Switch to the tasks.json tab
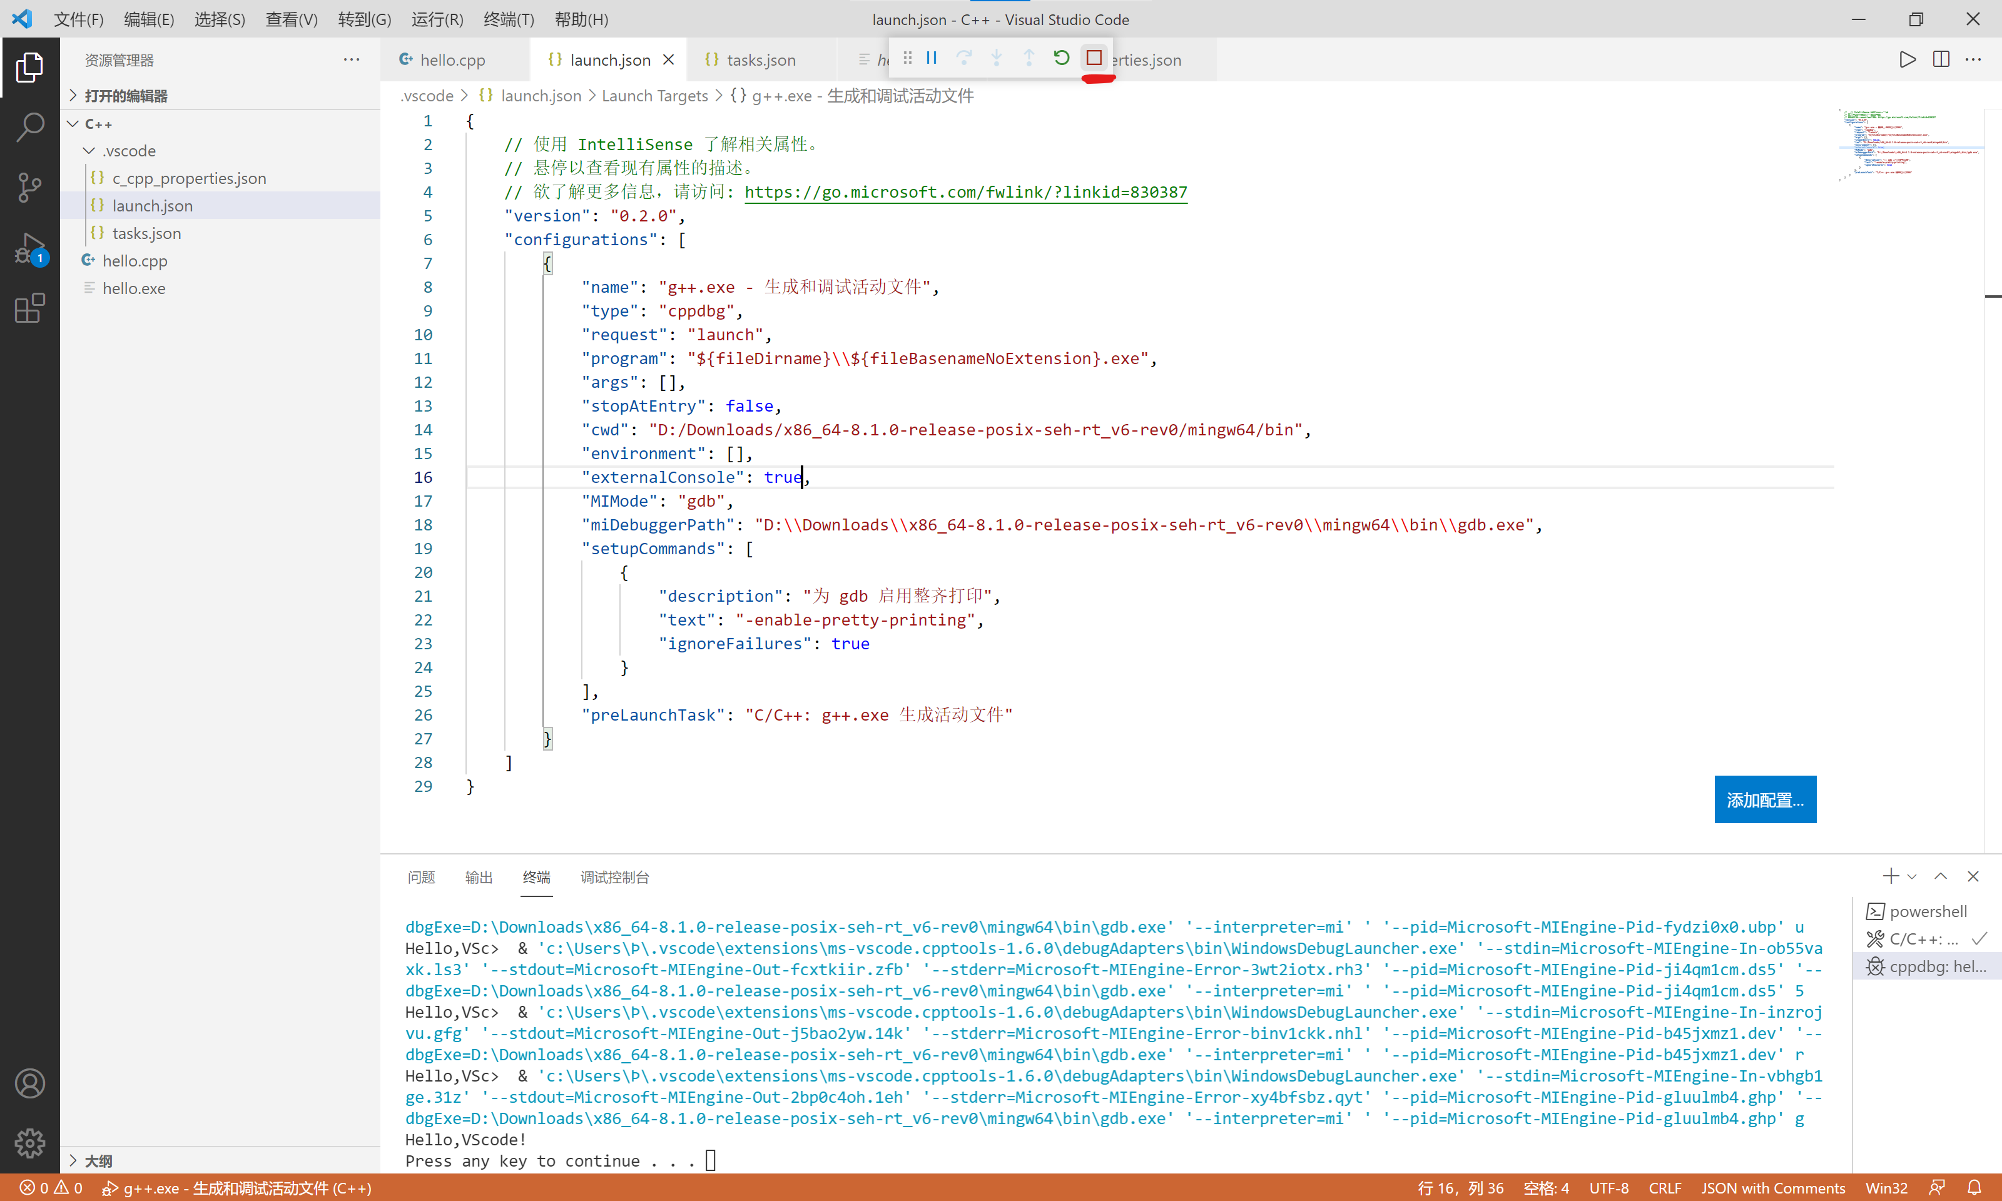The width and height of the screenshot is (2002, 1201). tap(760, 60)
